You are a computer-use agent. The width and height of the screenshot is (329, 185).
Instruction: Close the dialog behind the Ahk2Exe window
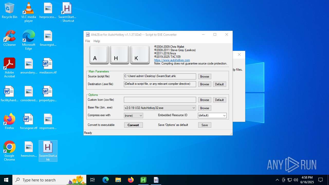click(x=239, y=55)
